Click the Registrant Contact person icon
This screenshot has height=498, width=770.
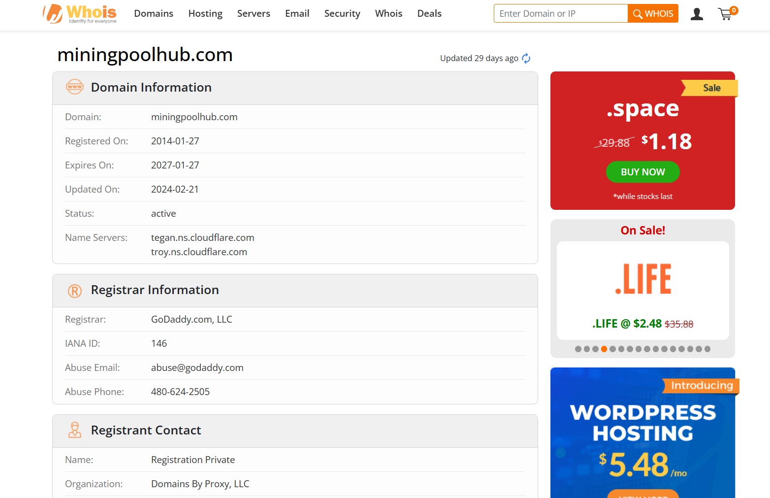(x=75, y=430)
